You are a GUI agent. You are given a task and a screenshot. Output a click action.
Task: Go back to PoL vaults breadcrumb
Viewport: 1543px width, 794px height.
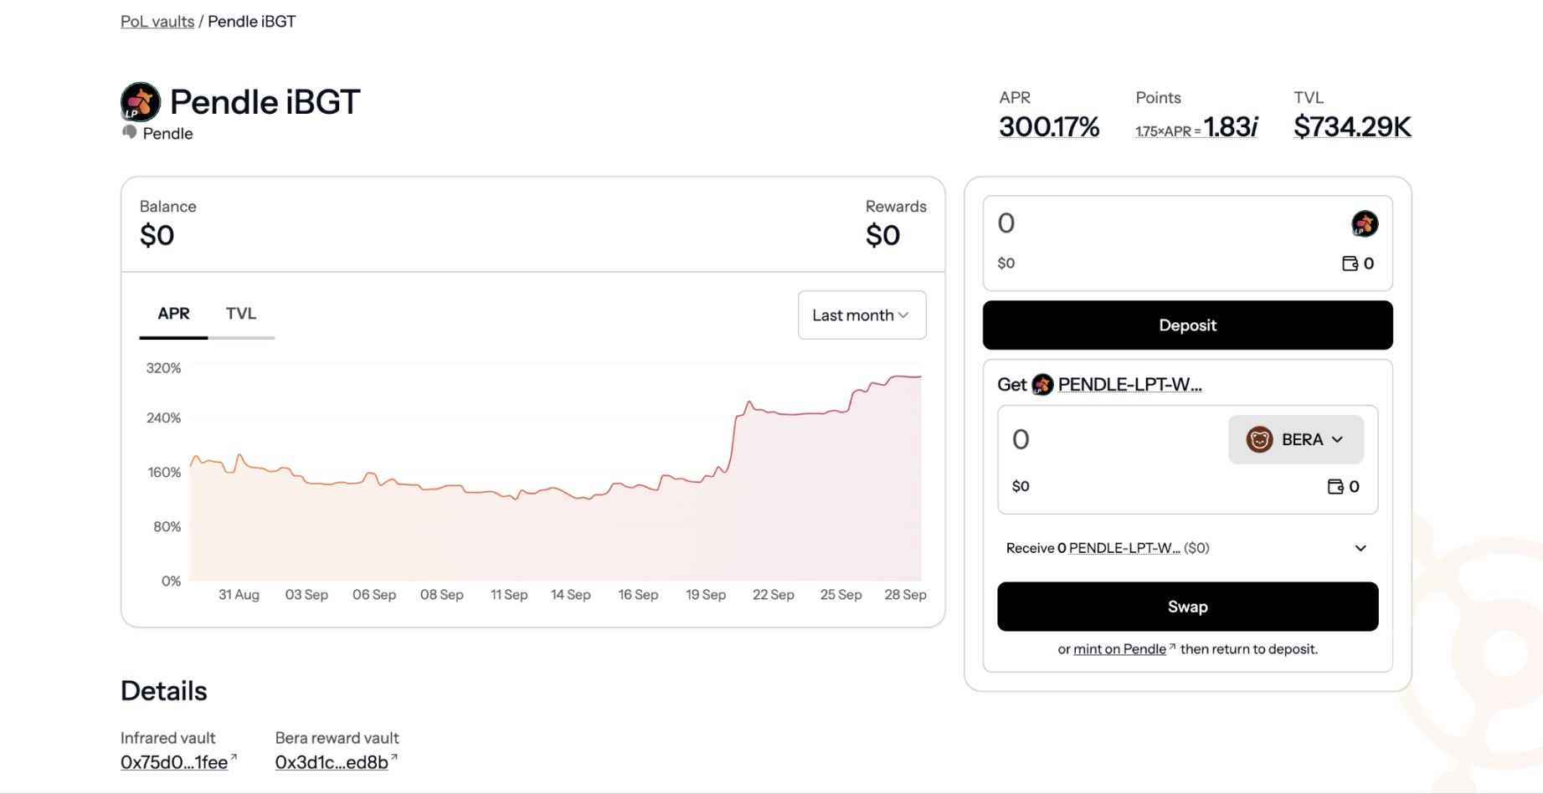click(x=157, y=22)
